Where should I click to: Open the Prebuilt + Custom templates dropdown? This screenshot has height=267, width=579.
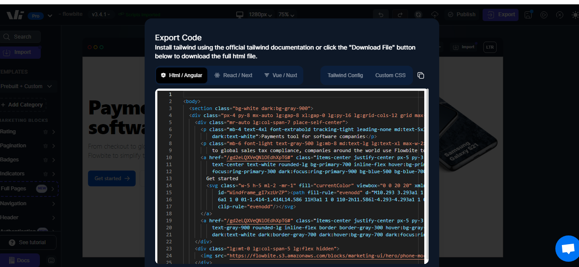tap(26, 86)
